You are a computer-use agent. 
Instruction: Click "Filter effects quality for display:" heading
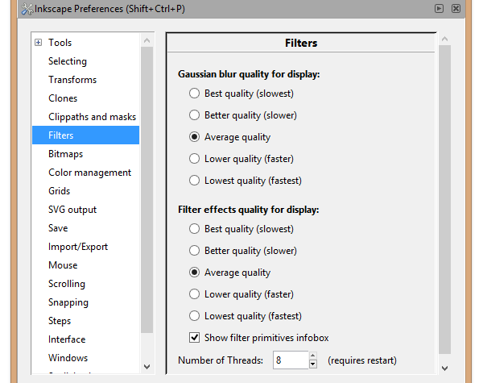coord(249,210)
